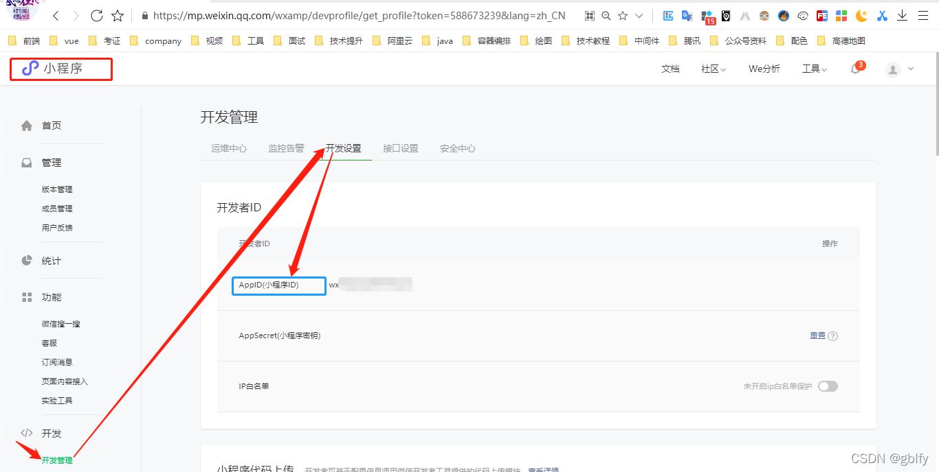
Task: Open the 前端 bookmark folder
Action: [x=25, y=41]
